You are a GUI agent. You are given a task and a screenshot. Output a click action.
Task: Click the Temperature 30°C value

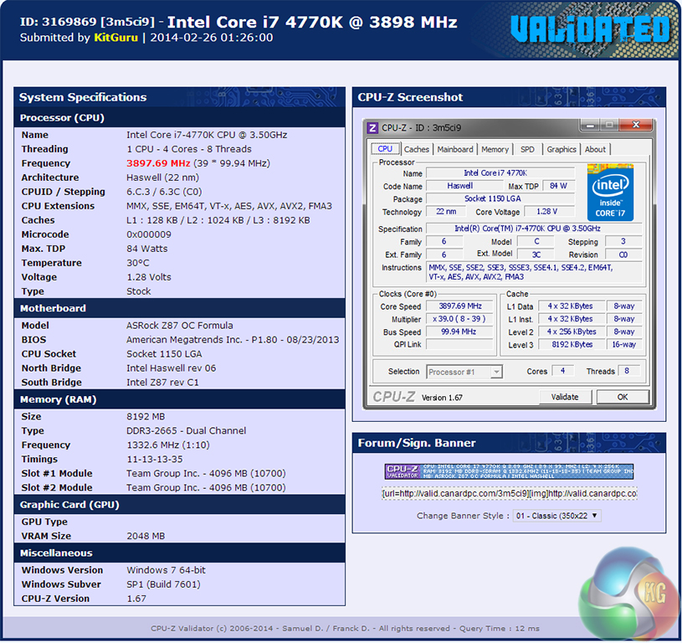(x=138, y=263)
